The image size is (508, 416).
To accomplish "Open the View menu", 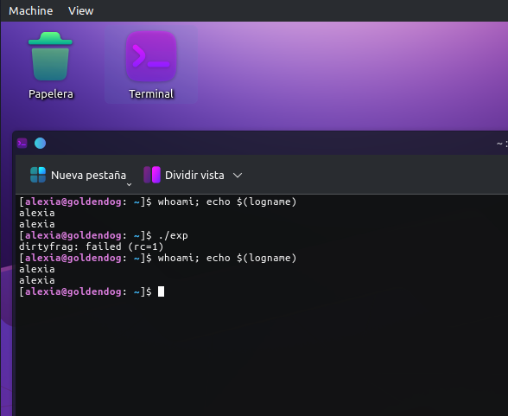I will coord(80,10).
